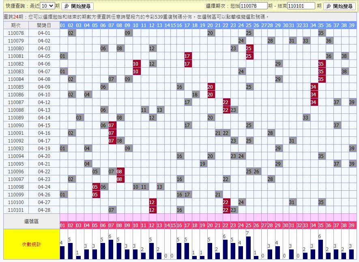Click blue header number 20
This screenshot has height=262, width=359.
(x=210, y=25)
